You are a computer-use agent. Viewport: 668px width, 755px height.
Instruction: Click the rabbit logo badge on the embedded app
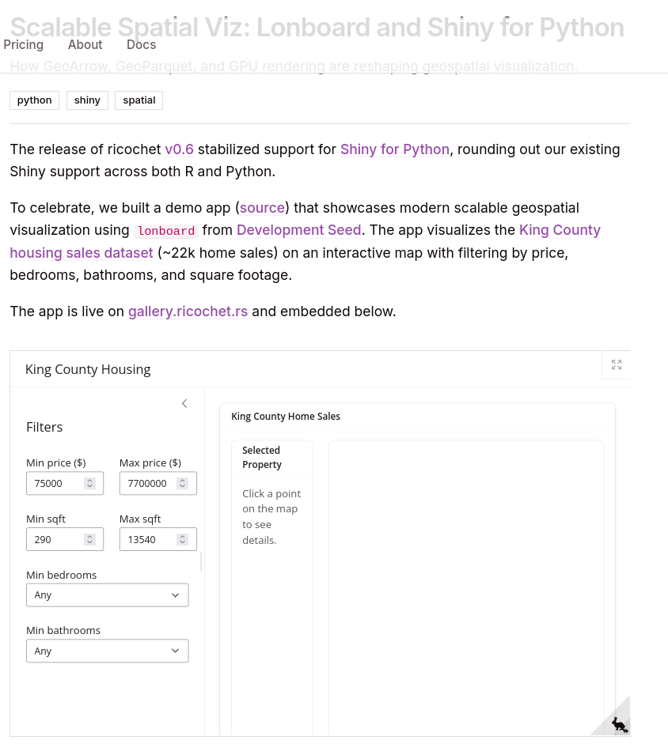click(x=619, y=724)
